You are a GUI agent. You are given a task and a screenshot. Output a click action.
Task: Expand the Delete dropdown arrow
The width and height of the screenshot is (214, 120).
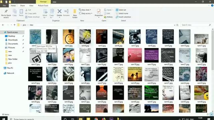[60, 17]
